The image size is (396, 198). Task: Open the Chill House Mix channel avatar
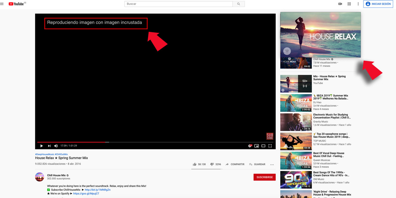(x=40, y=177)
